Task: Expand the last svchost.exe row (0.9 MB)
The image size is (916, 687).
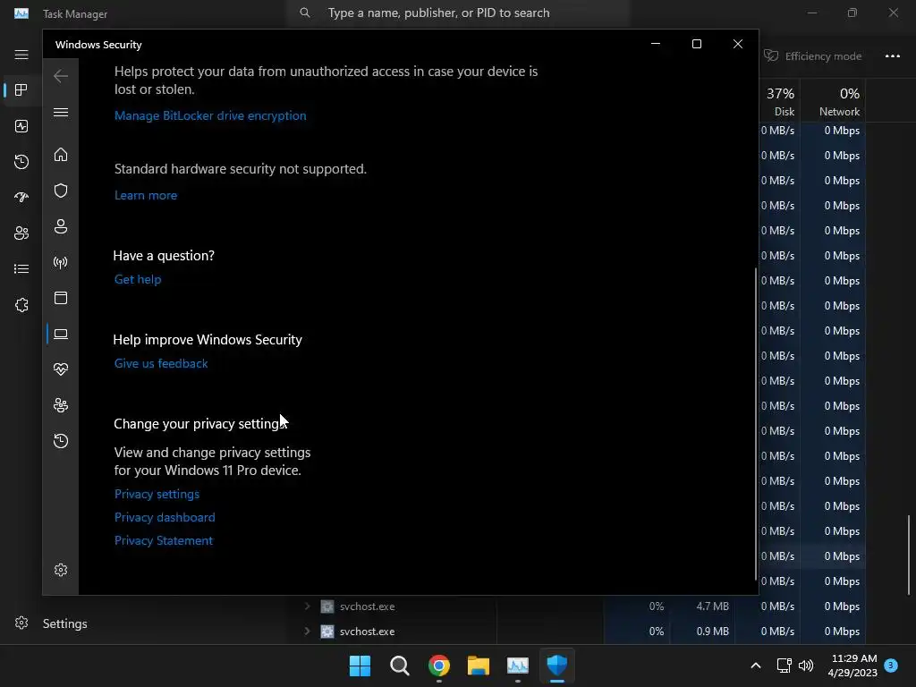Action: [x=308, y=632]
